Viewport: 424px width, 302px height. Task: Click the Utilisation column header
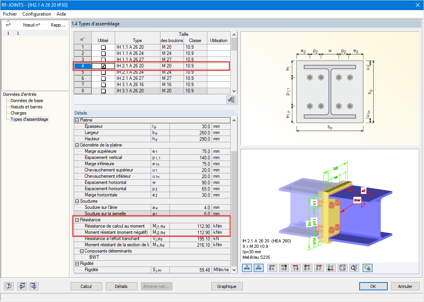219,37
